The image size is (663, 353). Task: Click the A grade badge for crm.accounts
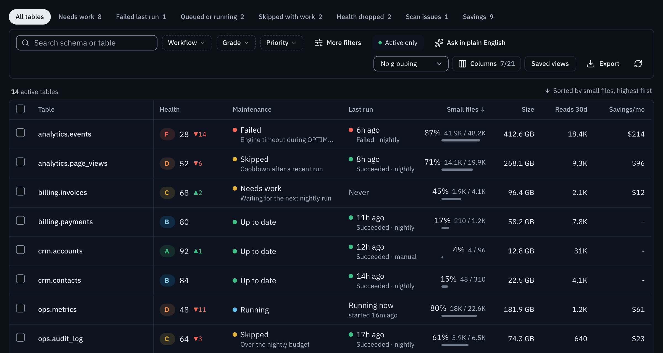click(x=167, y=251)
